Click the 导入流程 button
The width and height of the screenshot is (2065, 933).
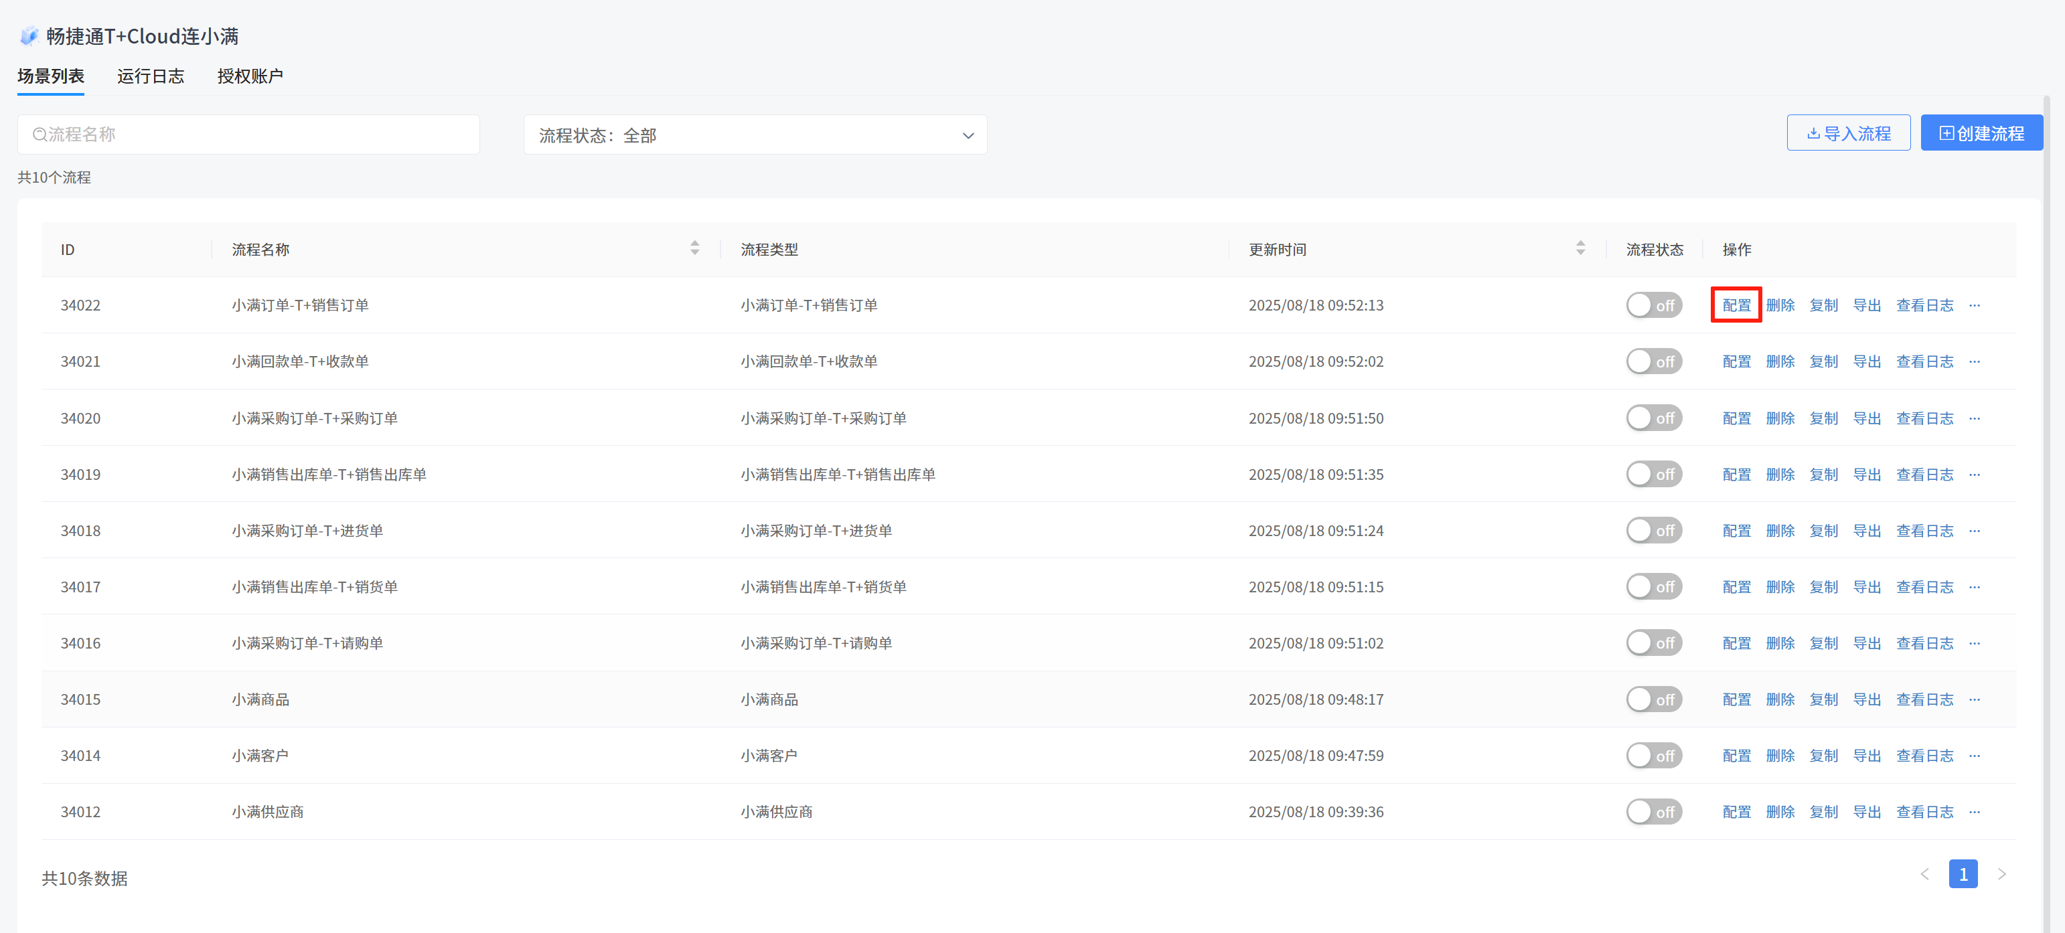(1848, 133)
